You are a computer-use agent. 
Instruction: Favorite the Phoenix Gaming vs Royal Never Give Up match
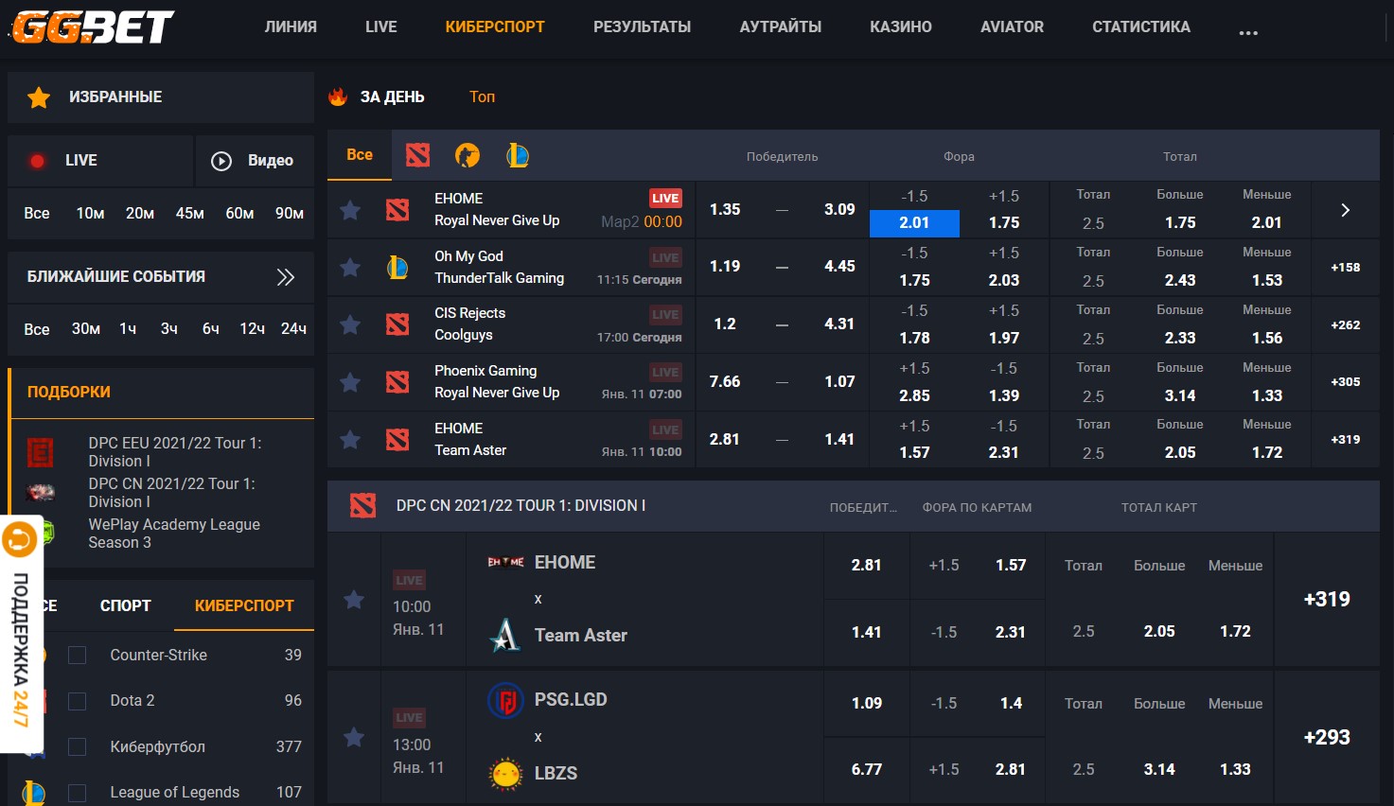coord(350,382)
